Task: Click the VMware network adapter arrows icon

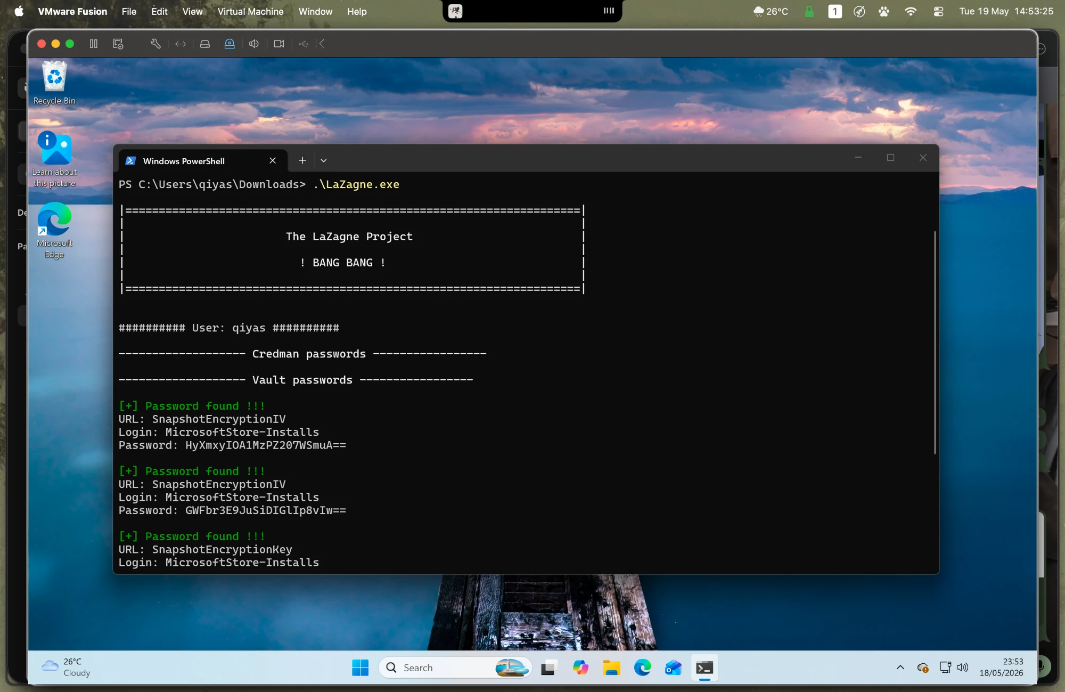Action: click(181, 44)
